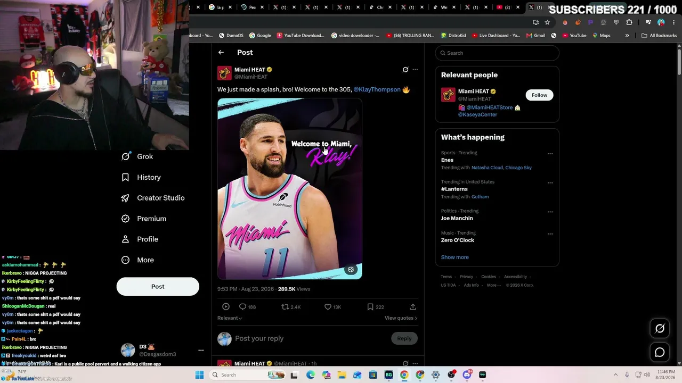Expand the hidden bookmarks chevron

click(627, 36)
